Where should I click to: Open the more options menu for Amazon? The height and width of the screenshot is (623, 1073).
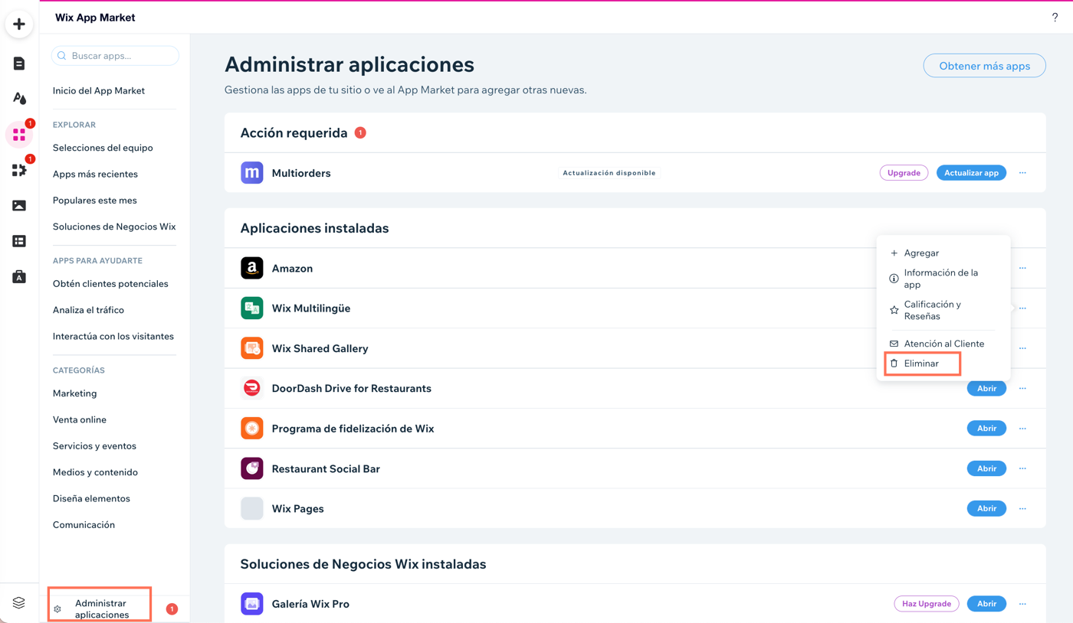pos(1022,268)
